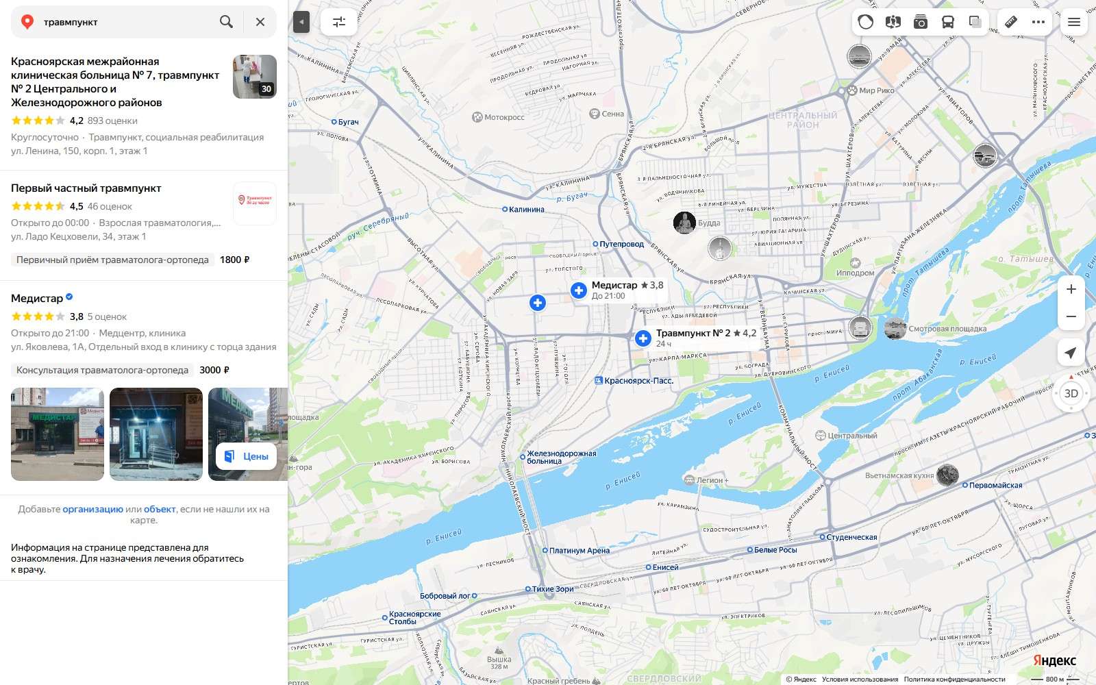Click the 46 оценок rating count
The width and height of the screenshot is (1096, 685).
point(110,206)
